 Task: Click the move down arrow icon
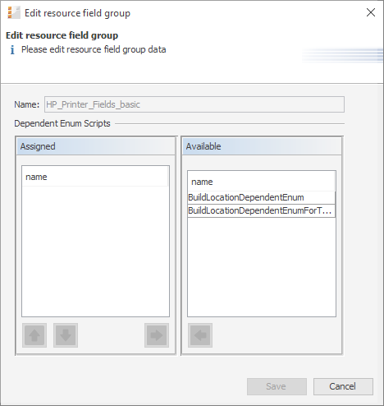tap(66, 335)
